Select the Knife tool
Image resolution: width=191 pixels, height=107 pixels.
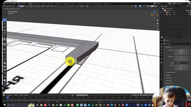tap(5, 59)
